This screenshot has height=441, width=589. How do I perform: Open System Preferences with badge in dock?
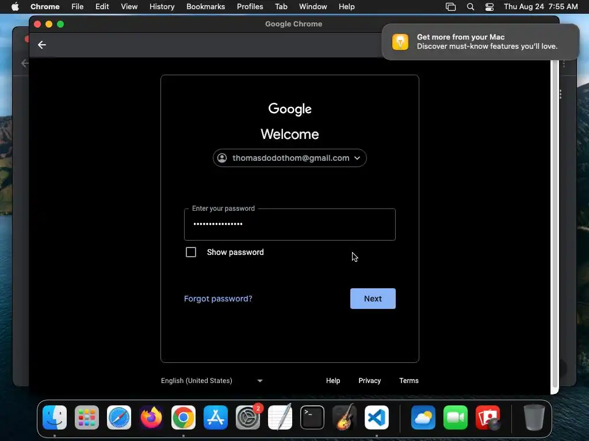(x=248, y=417)
